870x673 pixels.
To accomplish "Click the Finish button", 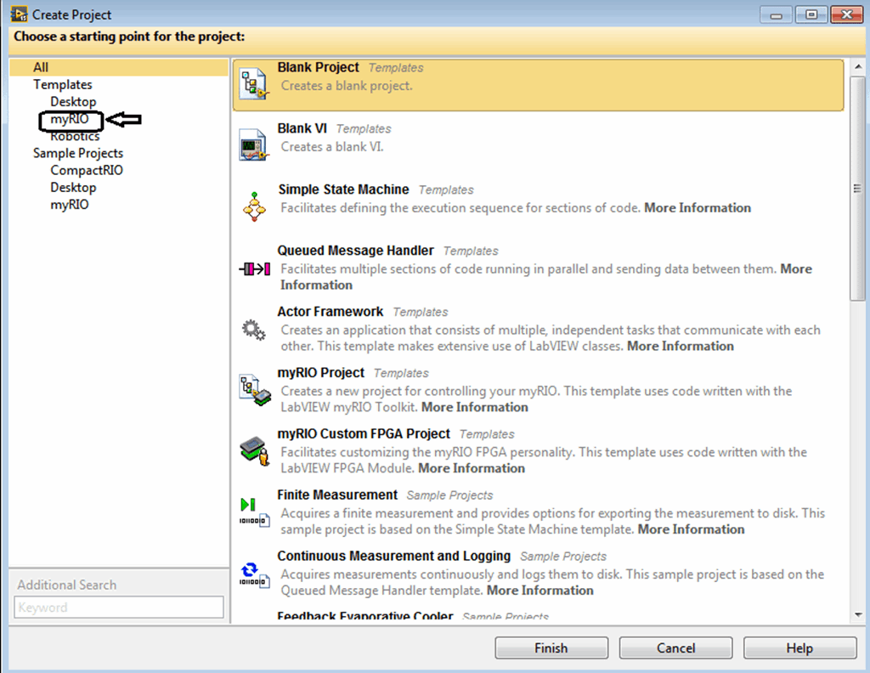I will (551, 648).
